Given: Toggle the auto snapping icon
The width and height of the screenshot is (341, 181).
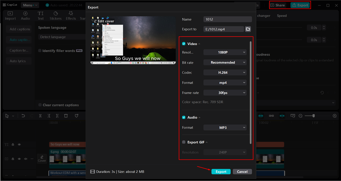Looking at the screenshot, I should point(282,116).
